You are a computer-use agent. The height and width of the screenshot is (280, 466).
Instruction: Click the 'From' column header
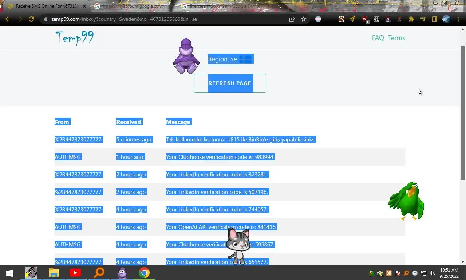click(62, 122)
